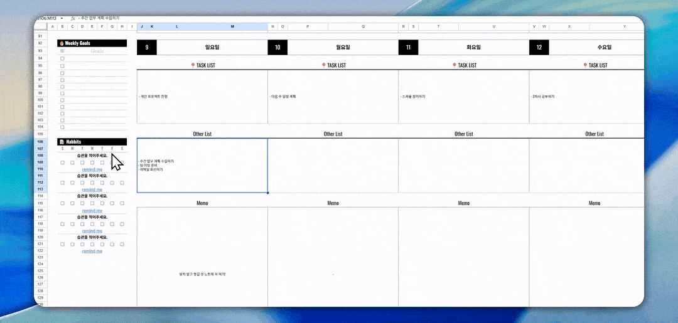Check the Saturday habit box in row 121
Viewport: 678px width, 323px height.
click(122, 245)
